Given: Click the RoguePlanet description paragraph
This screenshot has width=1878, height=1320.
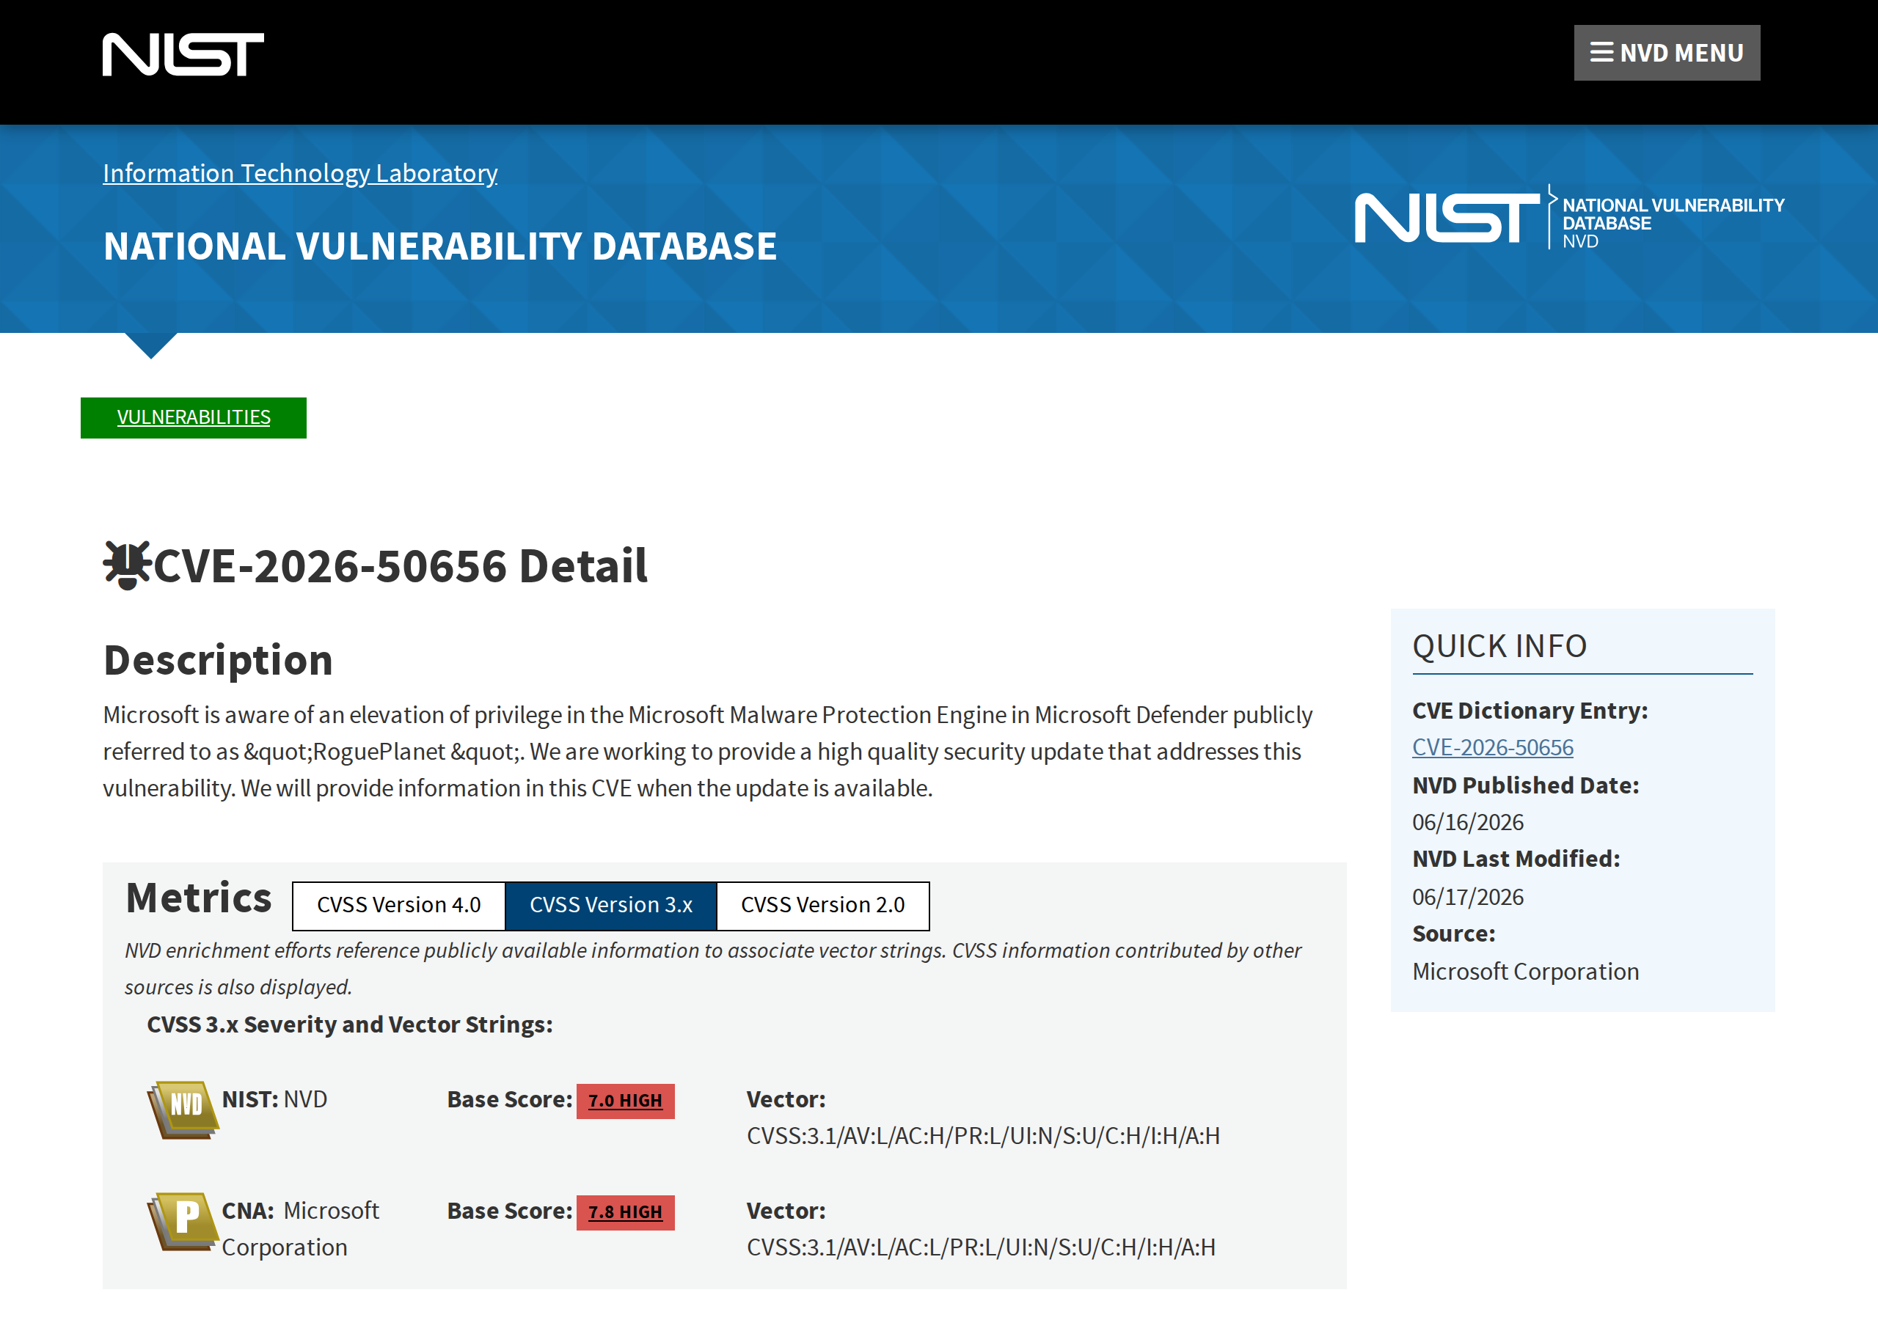Looking at the screenshot, I should pos(707,752).
